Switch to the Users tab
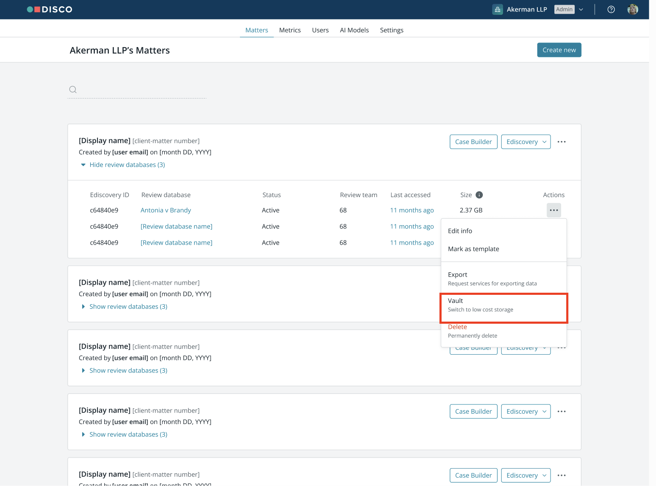 pyautogui.click(x=320, y=30)
